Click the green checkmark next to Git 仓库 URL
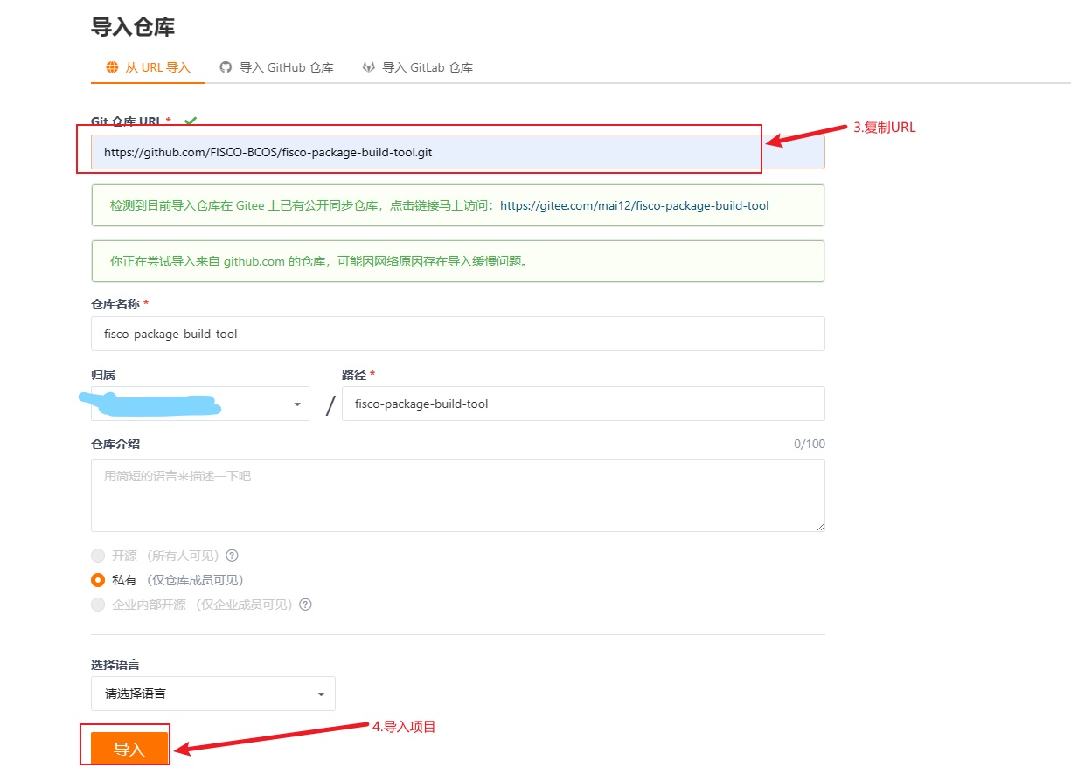This screenshot has width=1071, height=767. [x=191, y=121]
